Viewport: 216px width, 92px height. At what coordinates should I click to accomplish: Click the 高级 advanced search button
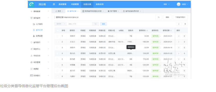103,24
